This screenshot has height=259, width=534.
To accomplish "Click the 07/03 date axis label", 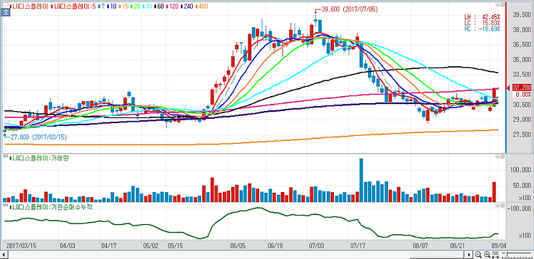I will (x=316, y=245).
